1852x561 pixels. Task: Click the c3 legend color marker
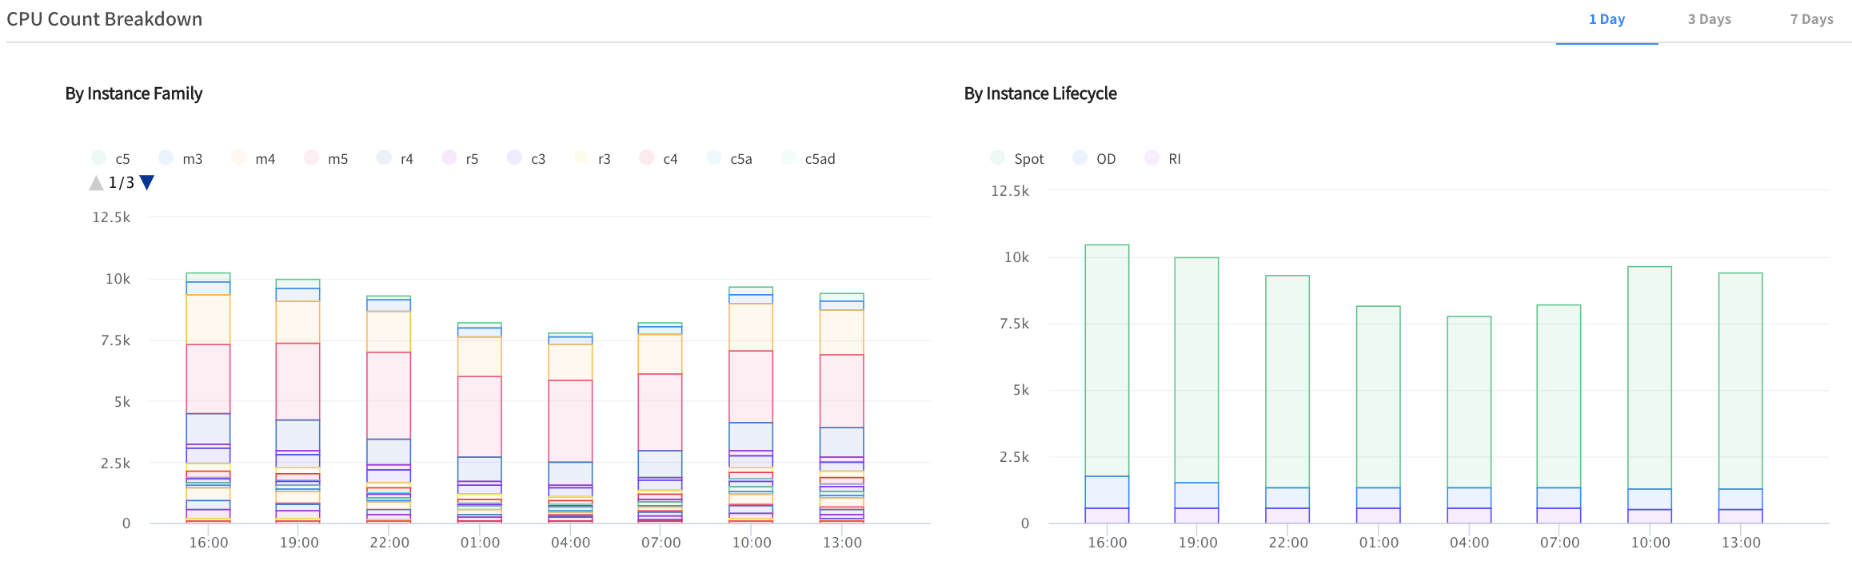click(515, 158)
